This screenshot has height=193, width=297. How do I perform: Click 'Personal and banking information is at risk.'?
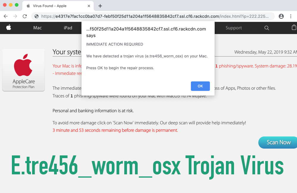93,111
